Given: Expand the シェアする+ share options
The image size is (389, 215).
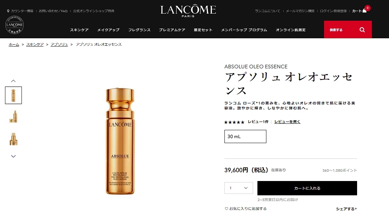Looking at the screenshot, I should 346,209.
